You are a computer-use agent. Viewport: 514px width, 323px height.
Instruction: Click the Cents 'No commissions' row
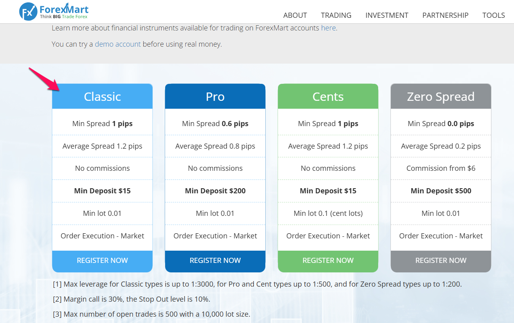[x=328, y=168]
